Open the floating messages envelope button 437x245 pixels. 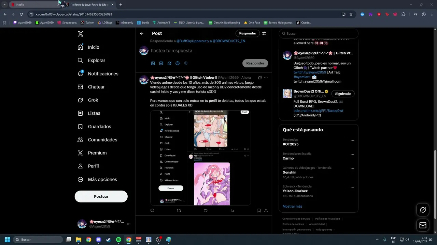pos(423,225)
